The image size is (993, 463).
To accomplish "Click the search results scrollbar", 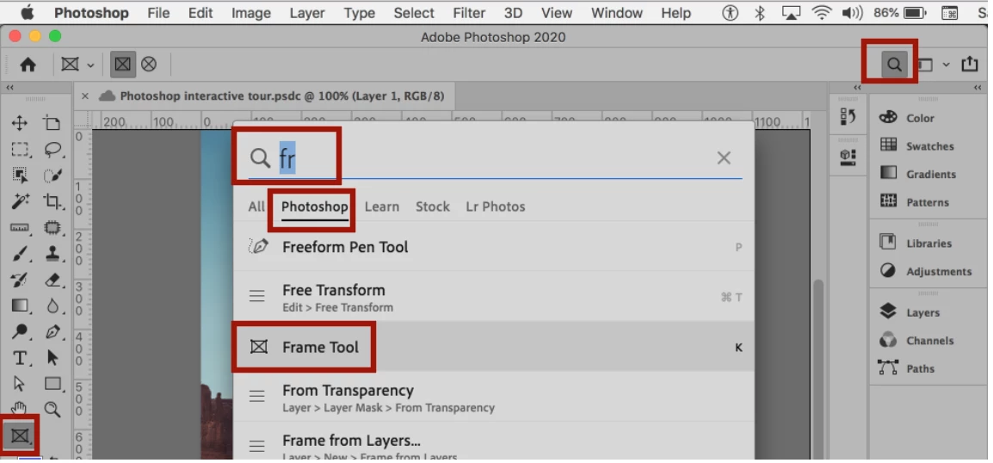I will point(818,368).
